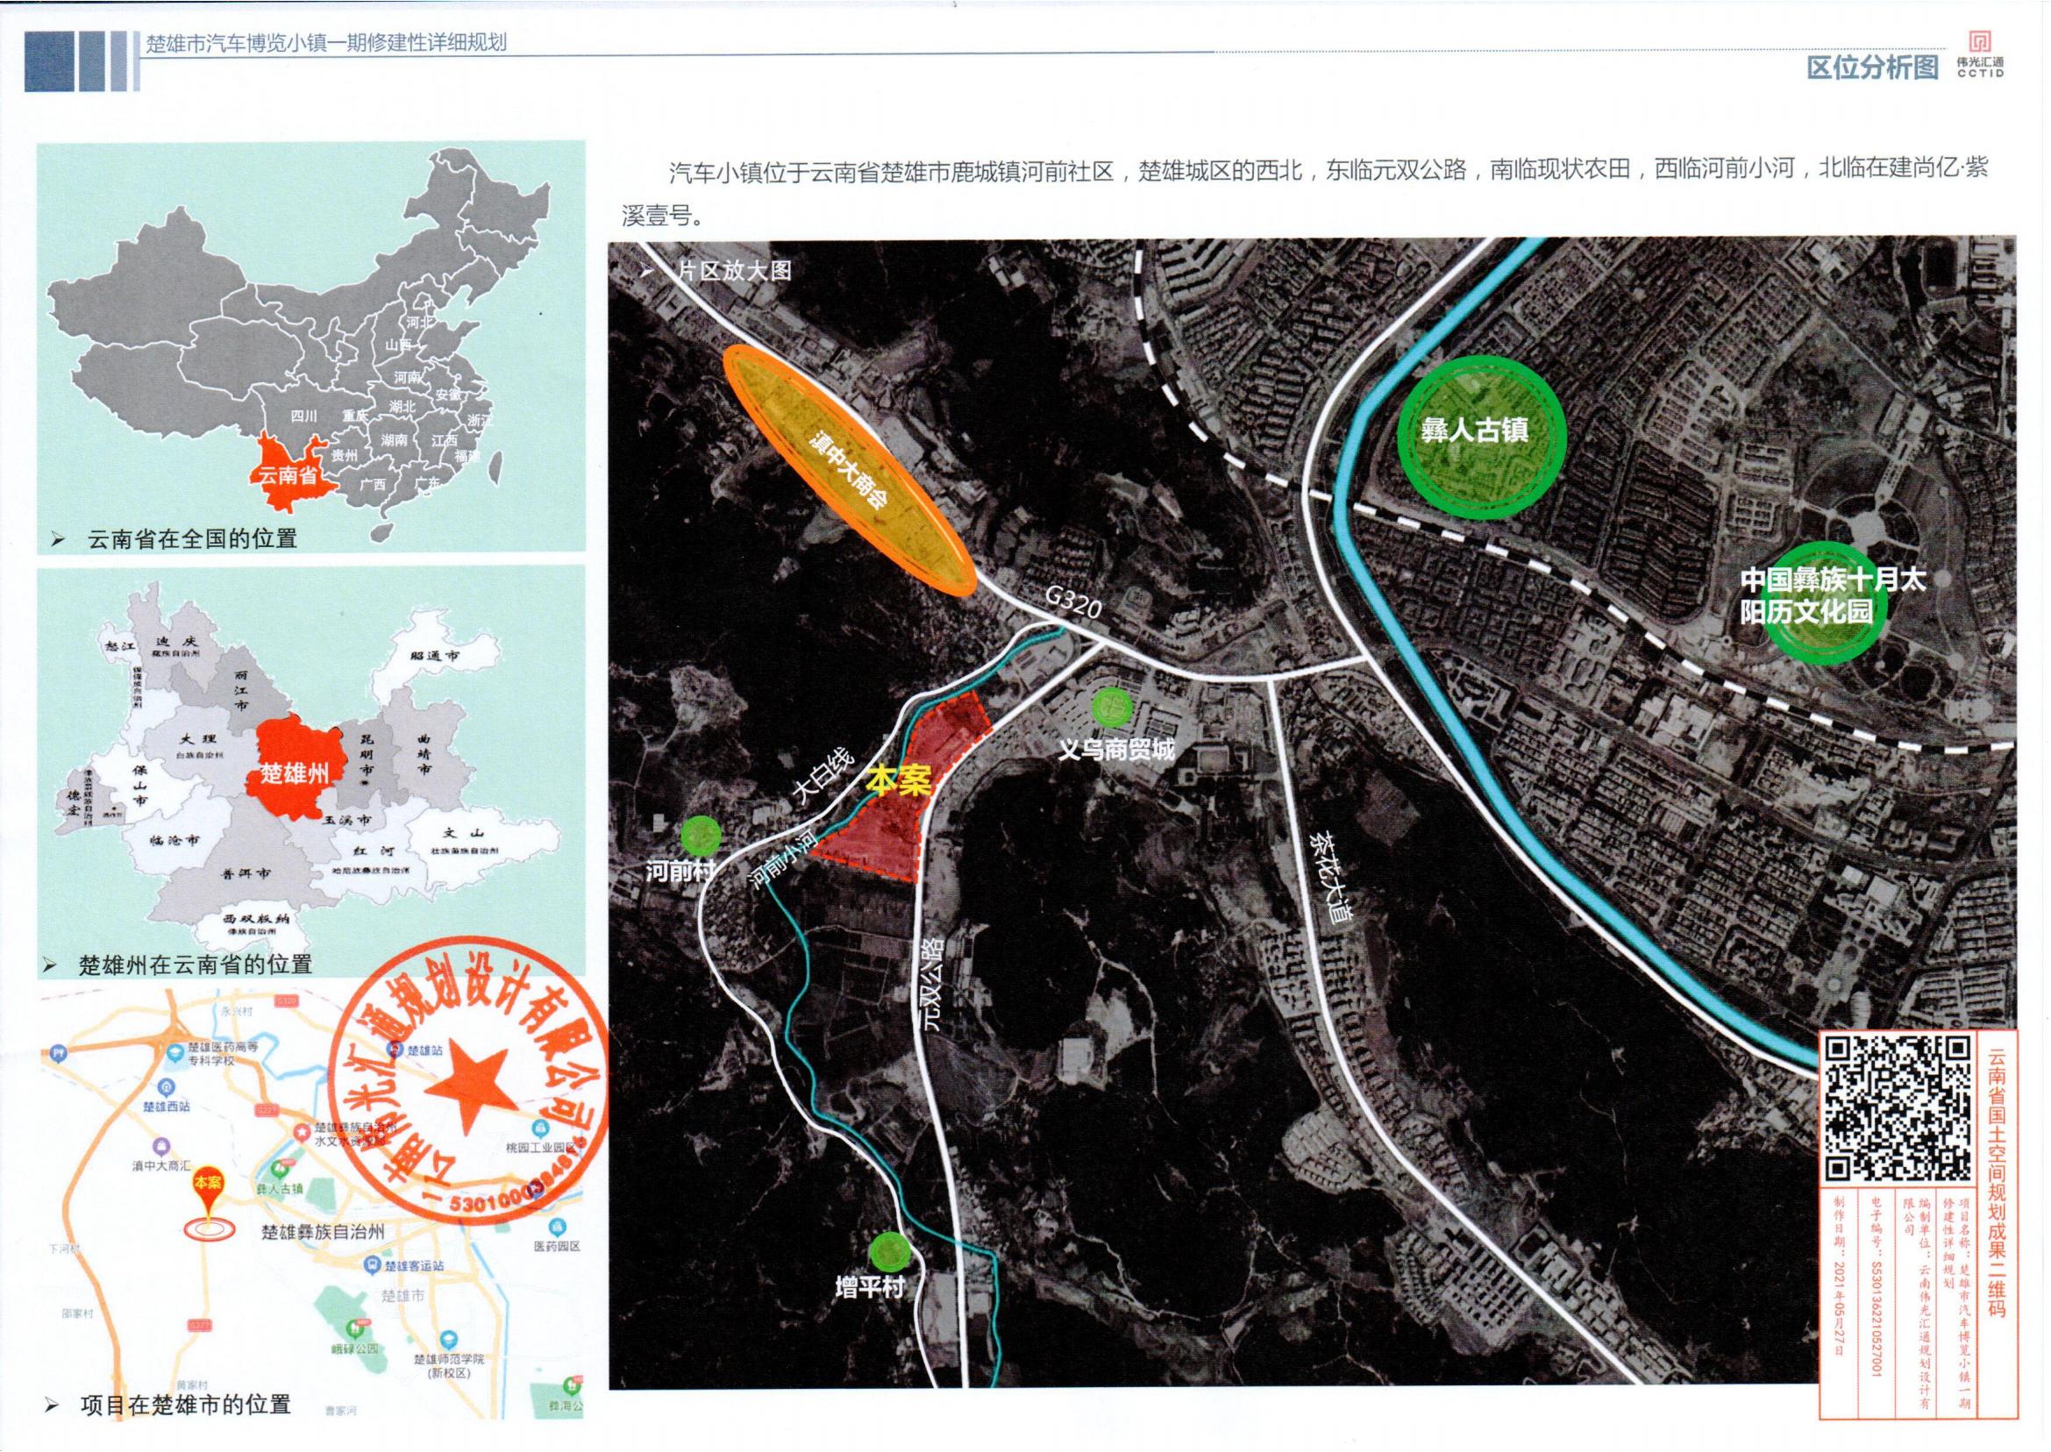Click the yellow 本案 label on satellite map

pos(901,781)
